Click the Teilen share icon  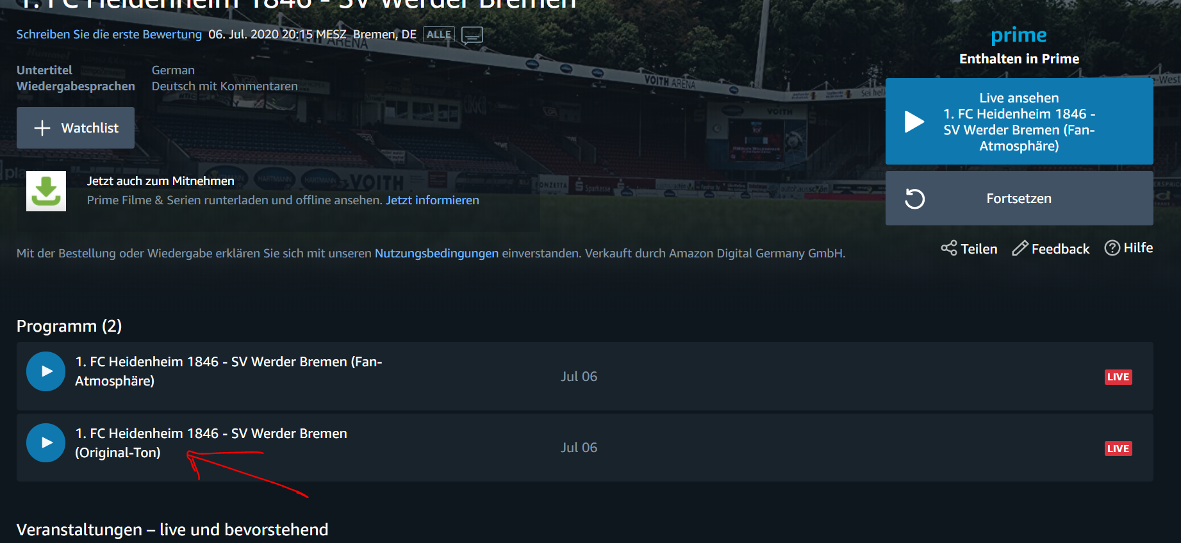949,248
